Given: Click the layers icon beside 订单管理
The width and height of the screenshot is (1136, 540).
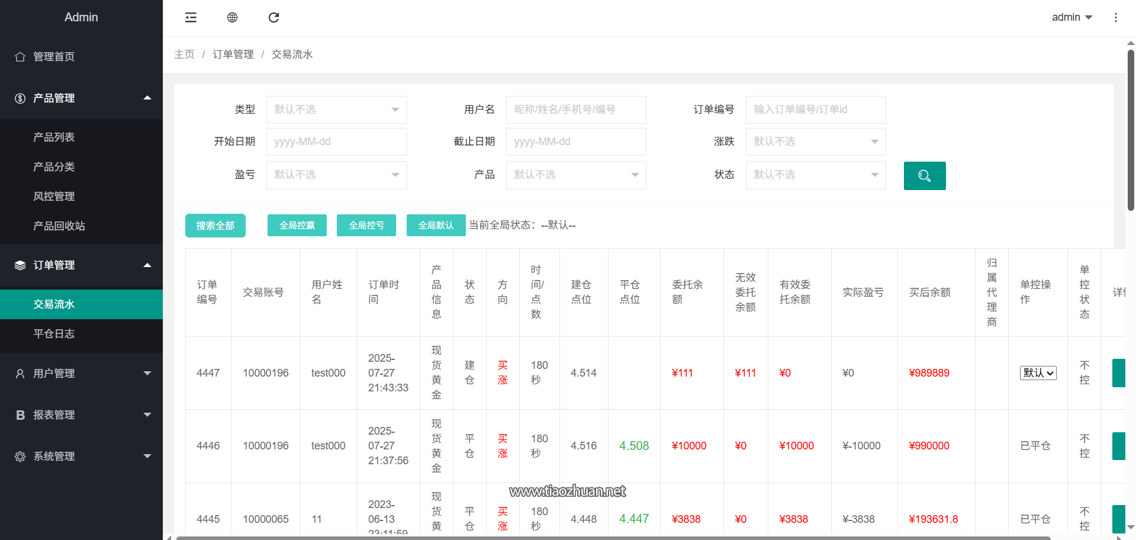Looking at the screenshot, I should tap(20, 265).
